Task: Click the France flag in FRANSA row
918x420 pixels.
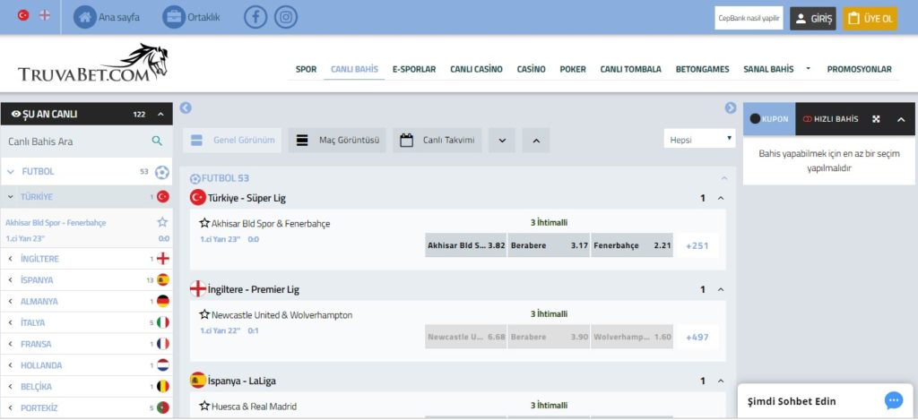Action: 163,344
